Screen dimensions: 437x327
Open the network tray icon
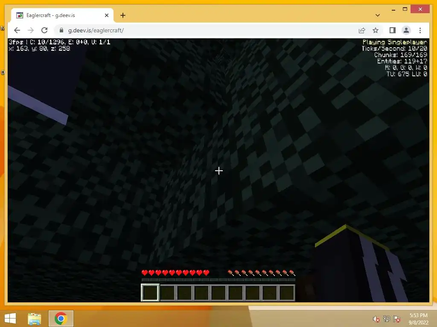pos(387,319)
